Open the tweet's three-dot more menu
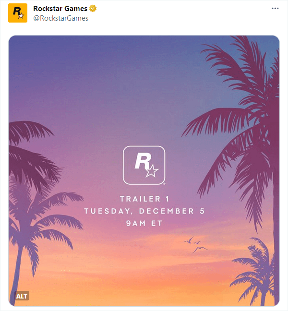Viewport: 288px width, 311px height. pos(275,9)
